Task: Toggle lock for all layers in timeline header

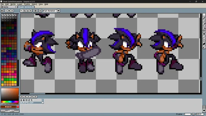Action: 24,100
